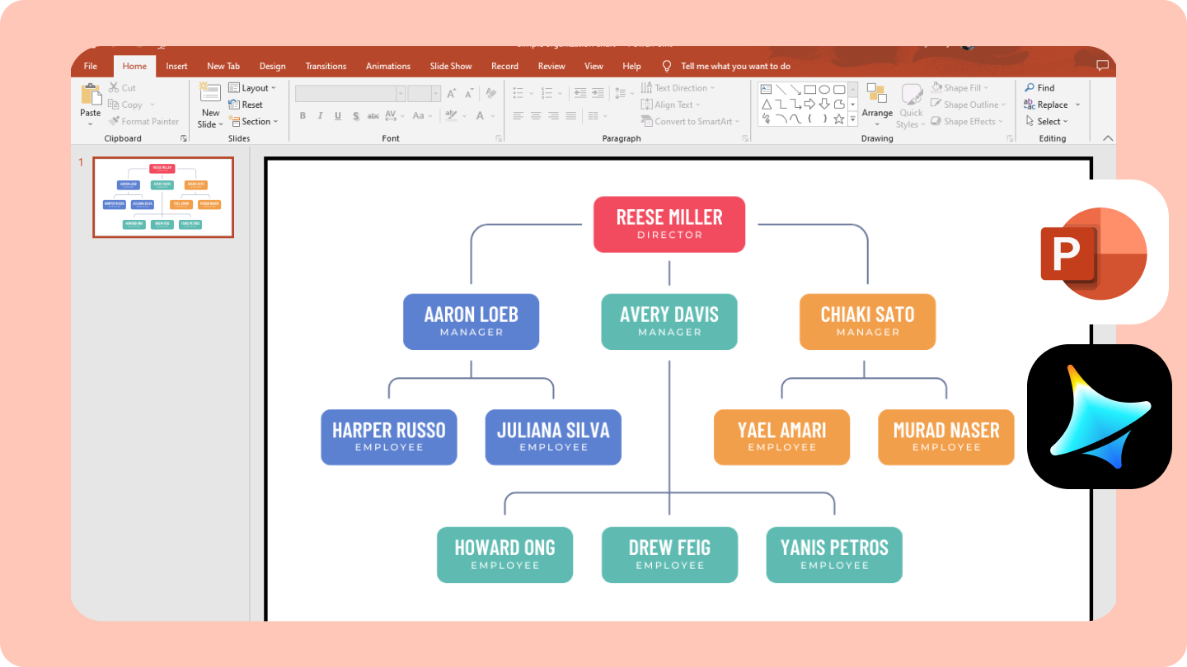Toggle bold text formatting

tap(303, 115)
